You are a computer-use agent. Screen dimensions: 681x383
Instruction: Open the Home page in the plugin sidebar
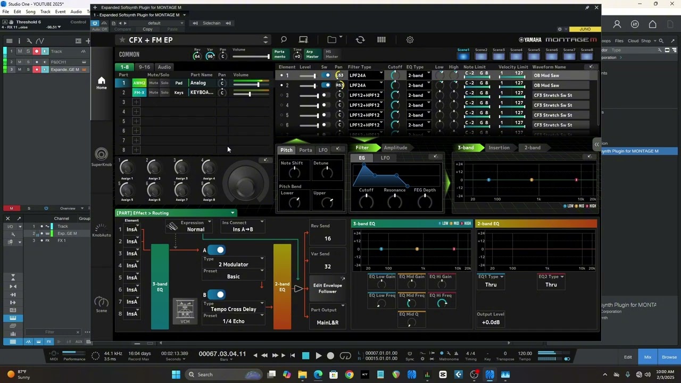pos(101,82)
